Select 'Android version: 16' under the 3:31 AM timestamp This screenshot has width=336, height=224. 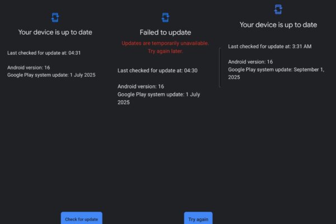pos(250,62)
